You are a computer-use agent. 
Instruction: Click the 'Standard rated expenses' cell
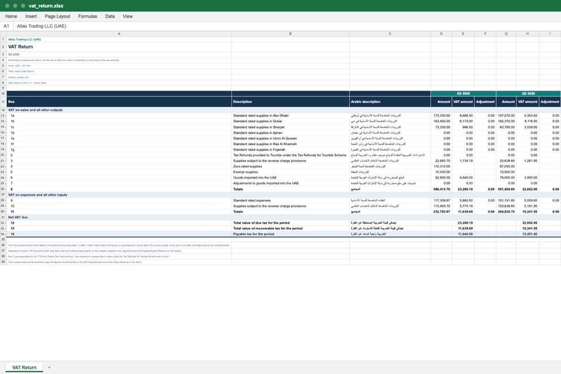[290, 200]
